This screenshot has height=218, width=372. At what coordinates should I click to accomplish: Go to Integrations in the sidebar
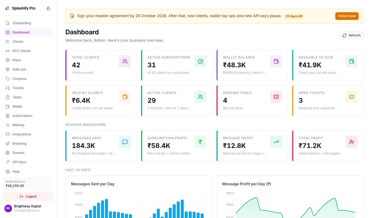[28, 134]
